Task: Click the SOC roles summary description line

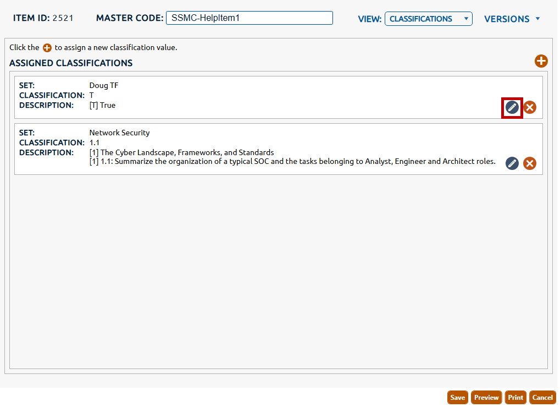Action: 292,162
